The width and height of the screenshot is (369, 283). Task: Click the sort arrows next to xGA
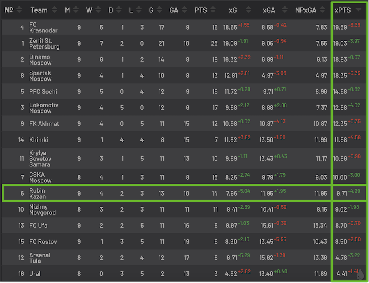[x=283, y=10]
